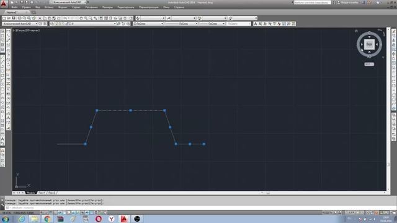Click Dimension Style icon in Styles toolbar
Screen dimensions: 397x223
(169, 18)
